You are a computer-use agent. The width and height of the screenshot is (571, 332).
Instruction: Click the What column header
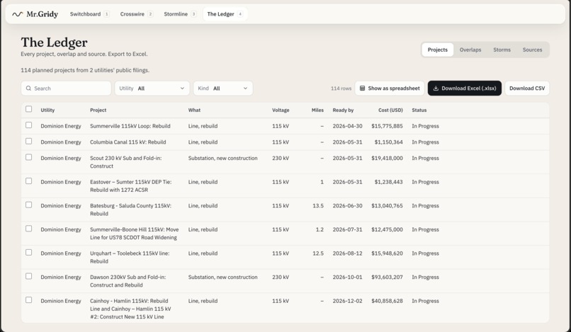click(194, 110)
